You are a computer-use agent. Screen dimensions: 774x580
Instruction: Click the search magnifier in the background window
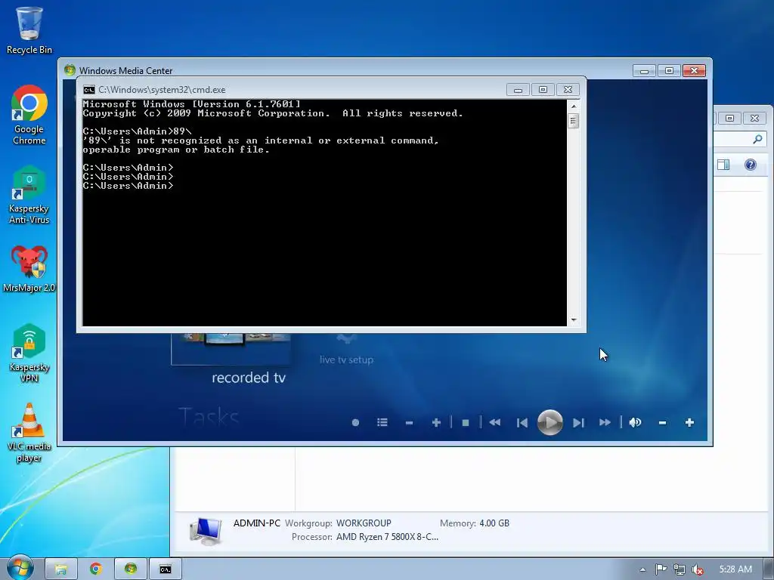click(x=757, y=140)
